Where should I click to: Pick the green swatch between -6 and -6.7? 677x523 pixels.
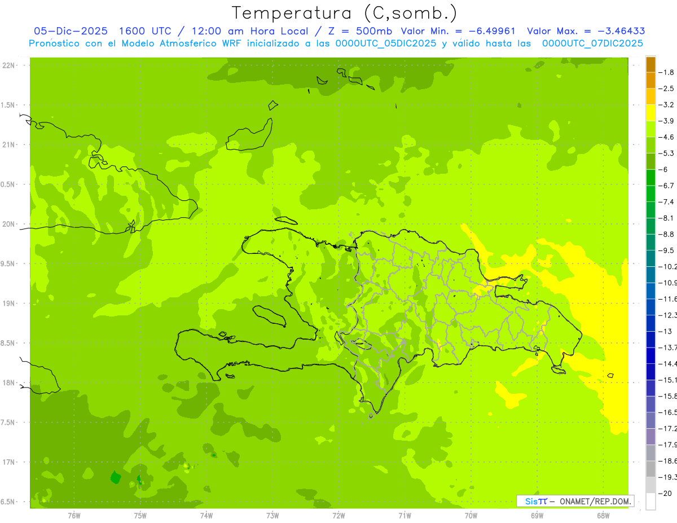tap(650, 178)
